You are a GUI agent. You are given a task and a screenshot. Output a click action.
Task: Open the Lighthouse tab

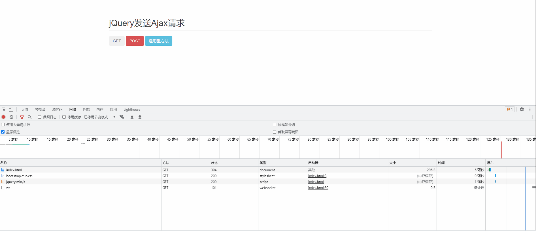(132, 110)
